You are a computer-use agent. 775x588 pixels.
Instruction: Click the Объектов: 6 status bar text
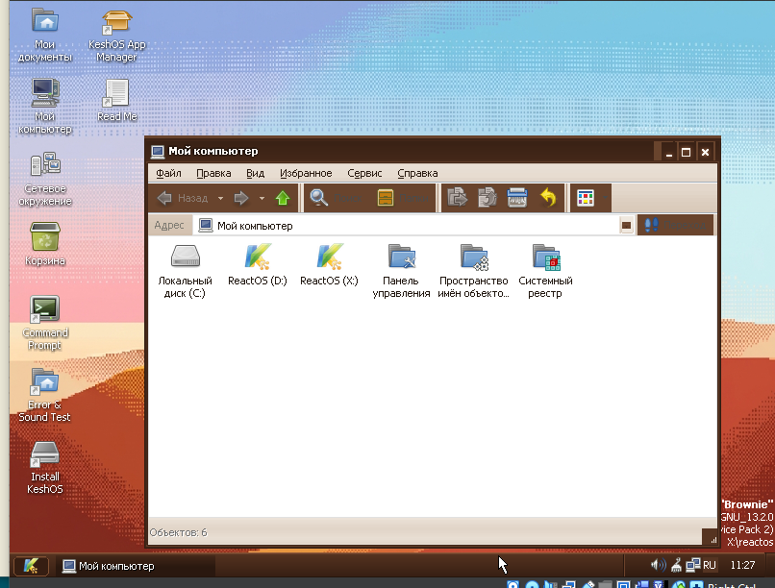(178, 532)
